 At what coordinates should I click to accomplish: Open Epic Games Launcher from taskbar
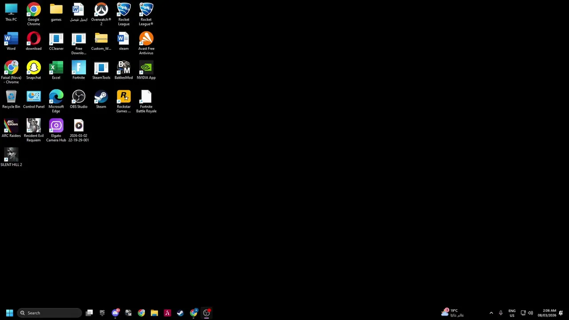[102, 313]
